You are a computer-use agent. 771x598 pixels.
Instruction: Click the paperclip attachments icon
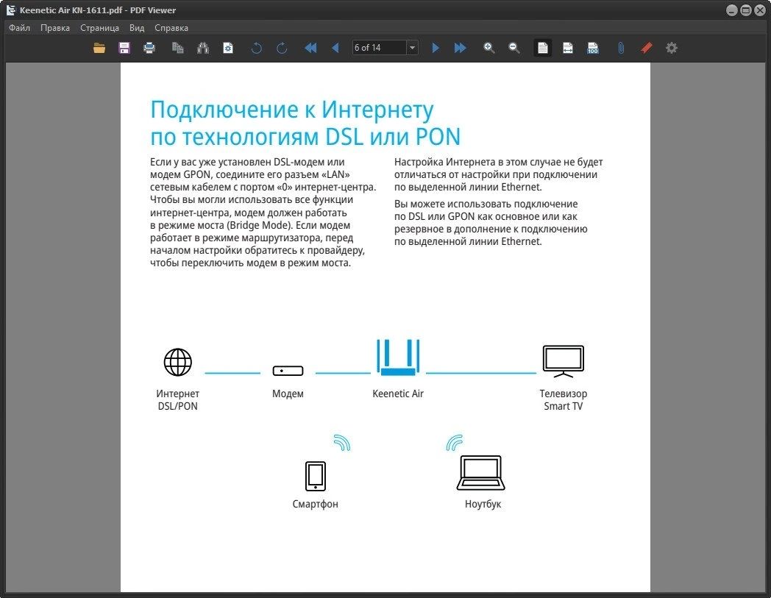[x=621, y=48]
